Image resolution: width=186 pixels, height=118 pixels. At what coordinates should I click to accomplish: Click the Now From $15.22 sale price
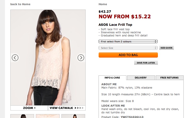point(125,17)
